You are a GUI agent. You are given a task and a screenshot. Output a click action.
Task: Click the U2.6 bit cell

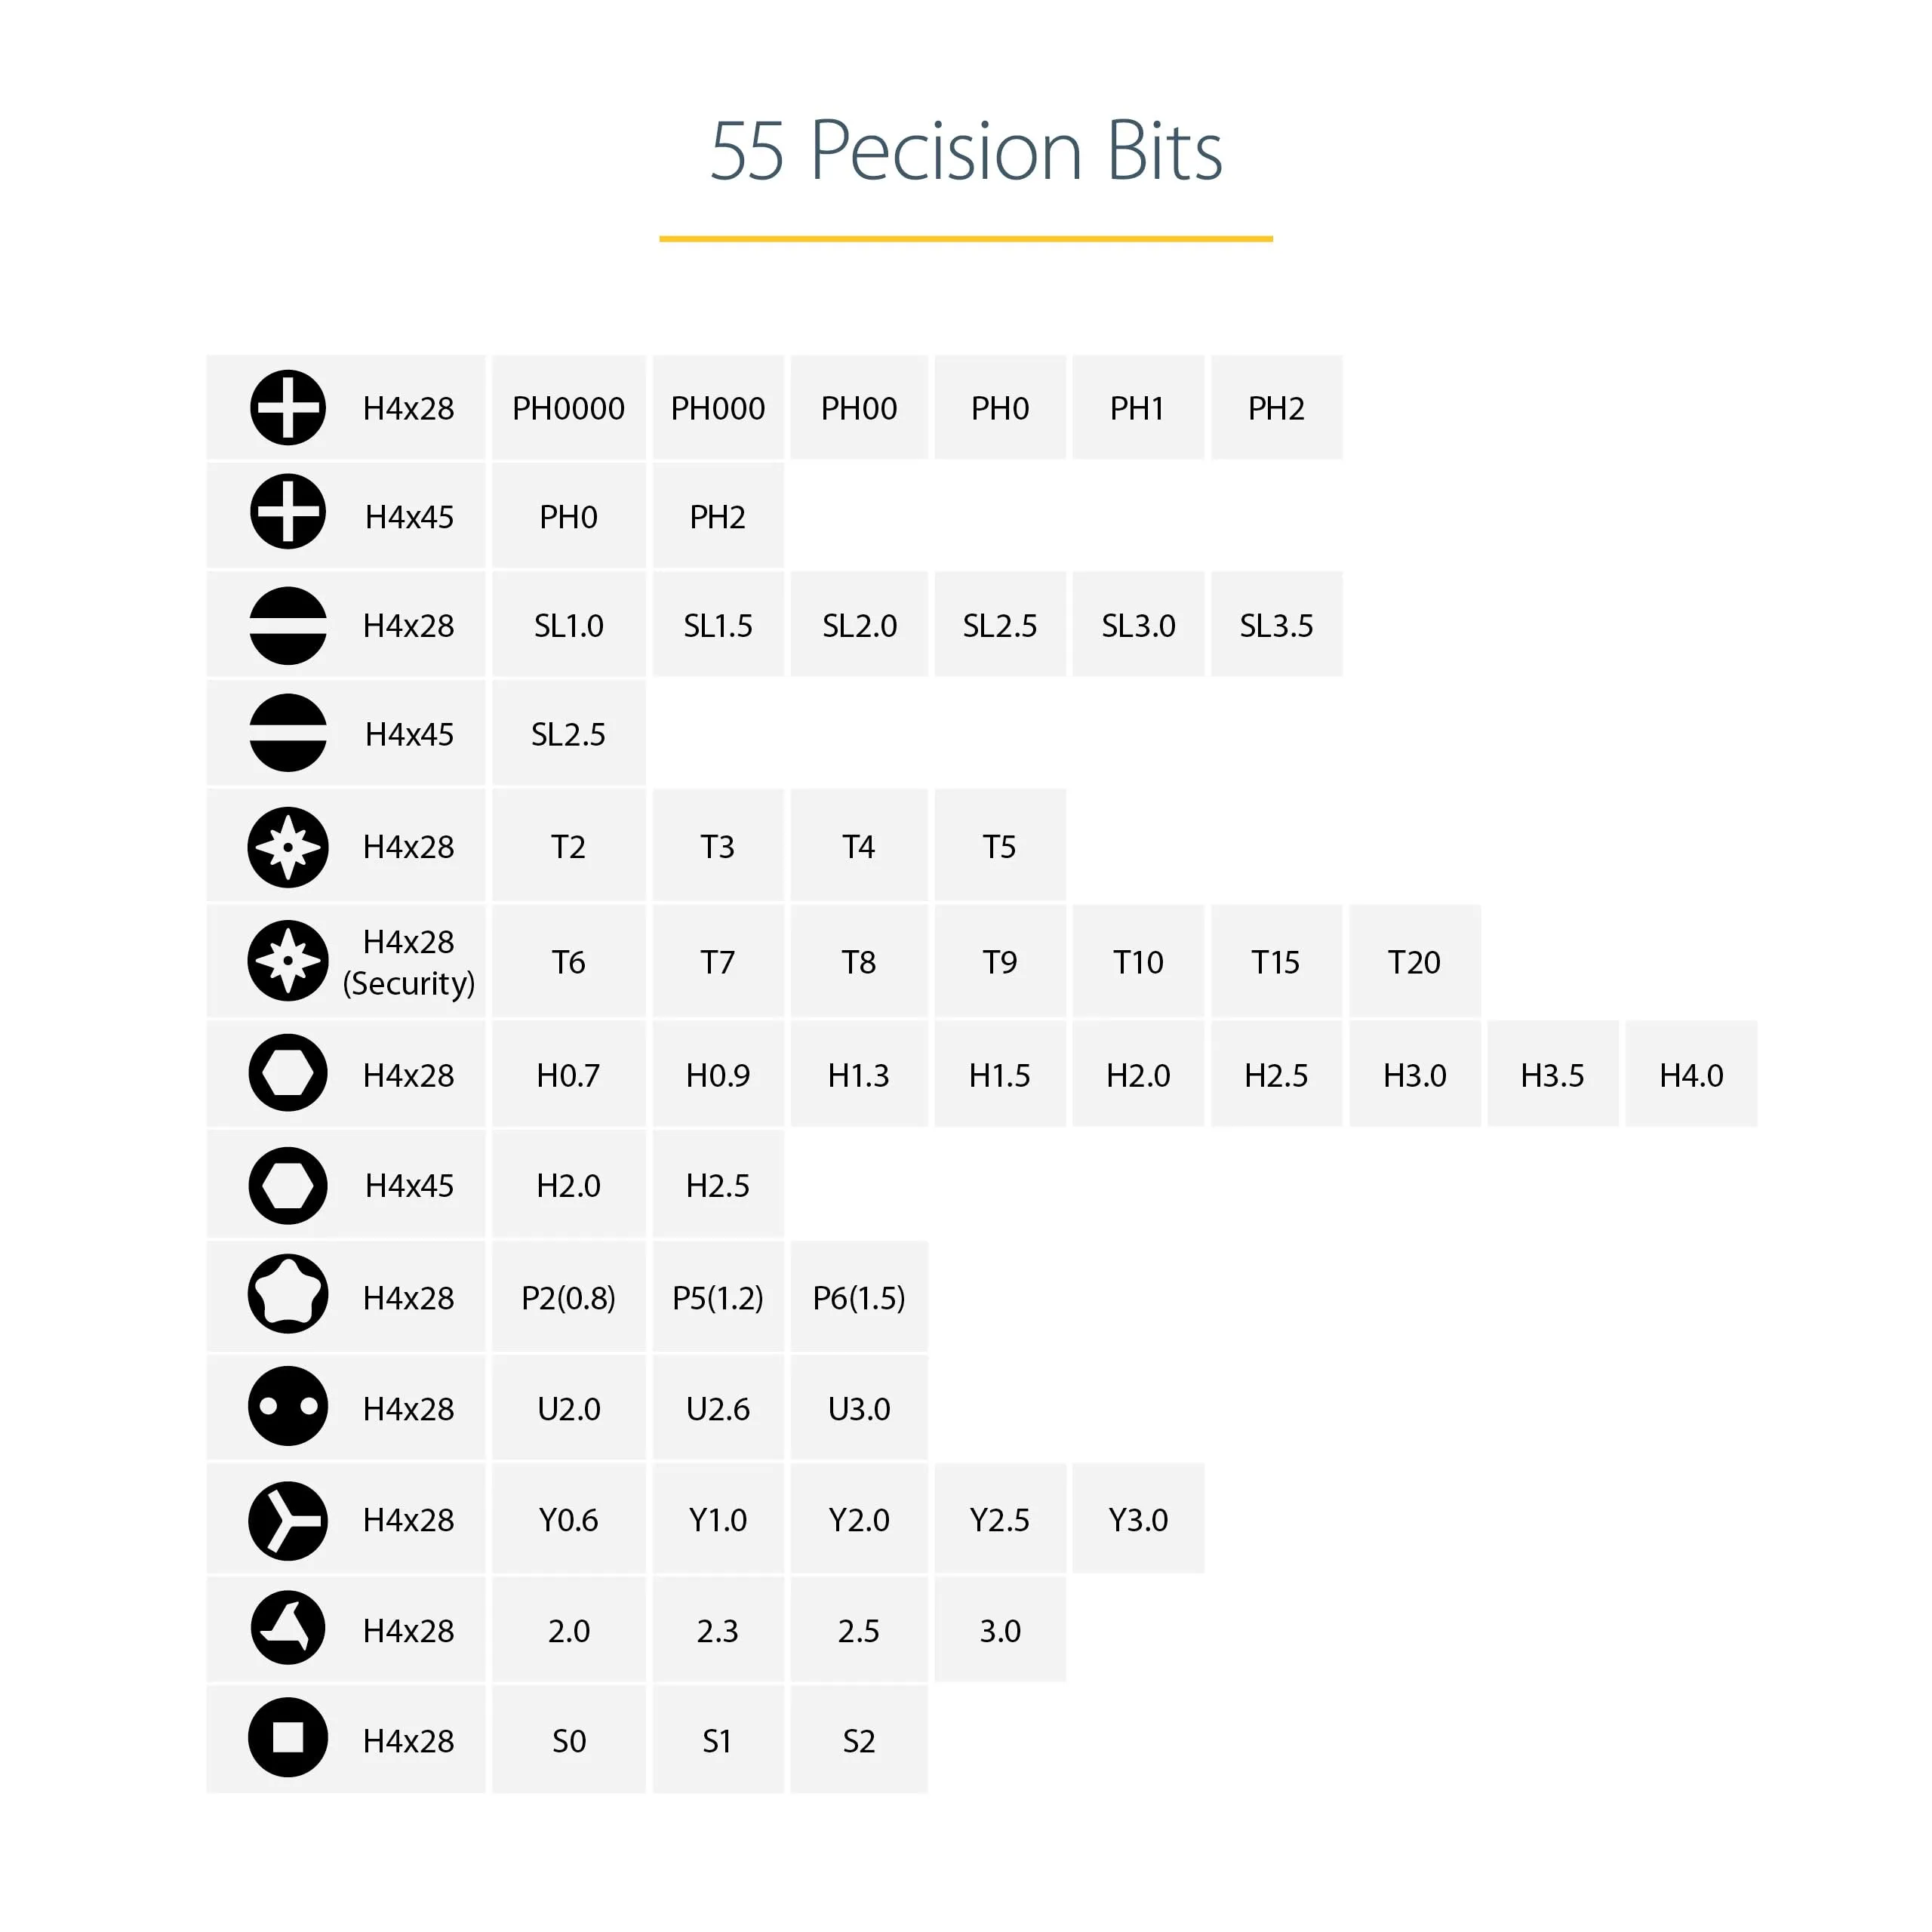718,1408
